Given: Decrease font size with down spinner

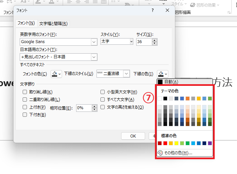Looking at the screenshot, I should click(x=154, y=43).
